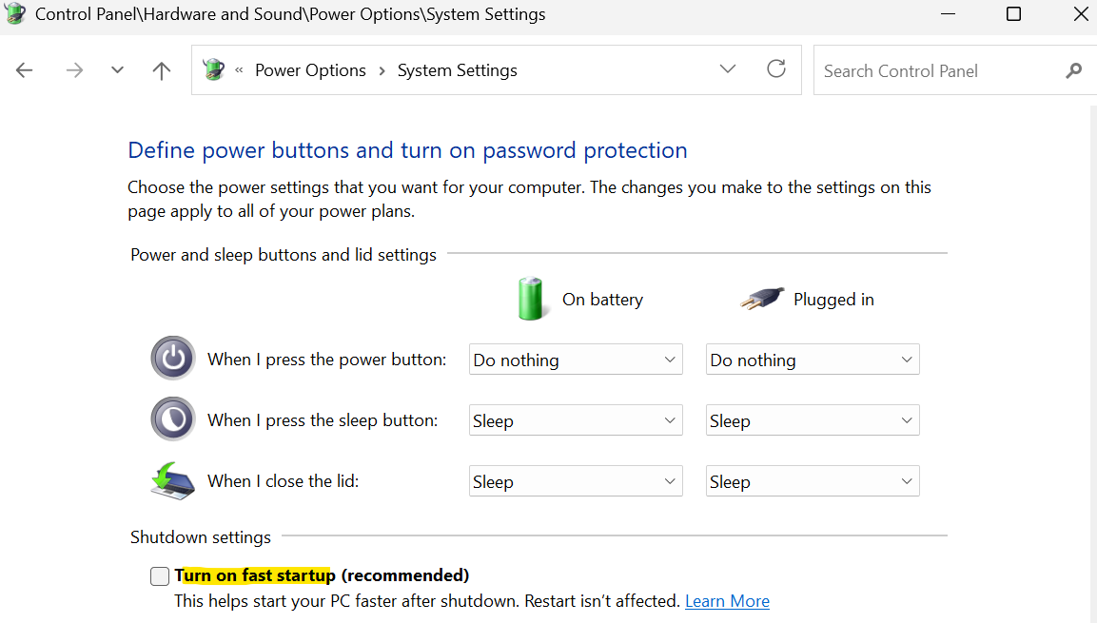Open the Learn More link
1097x623 pixels.
click(x=727, y=601)
